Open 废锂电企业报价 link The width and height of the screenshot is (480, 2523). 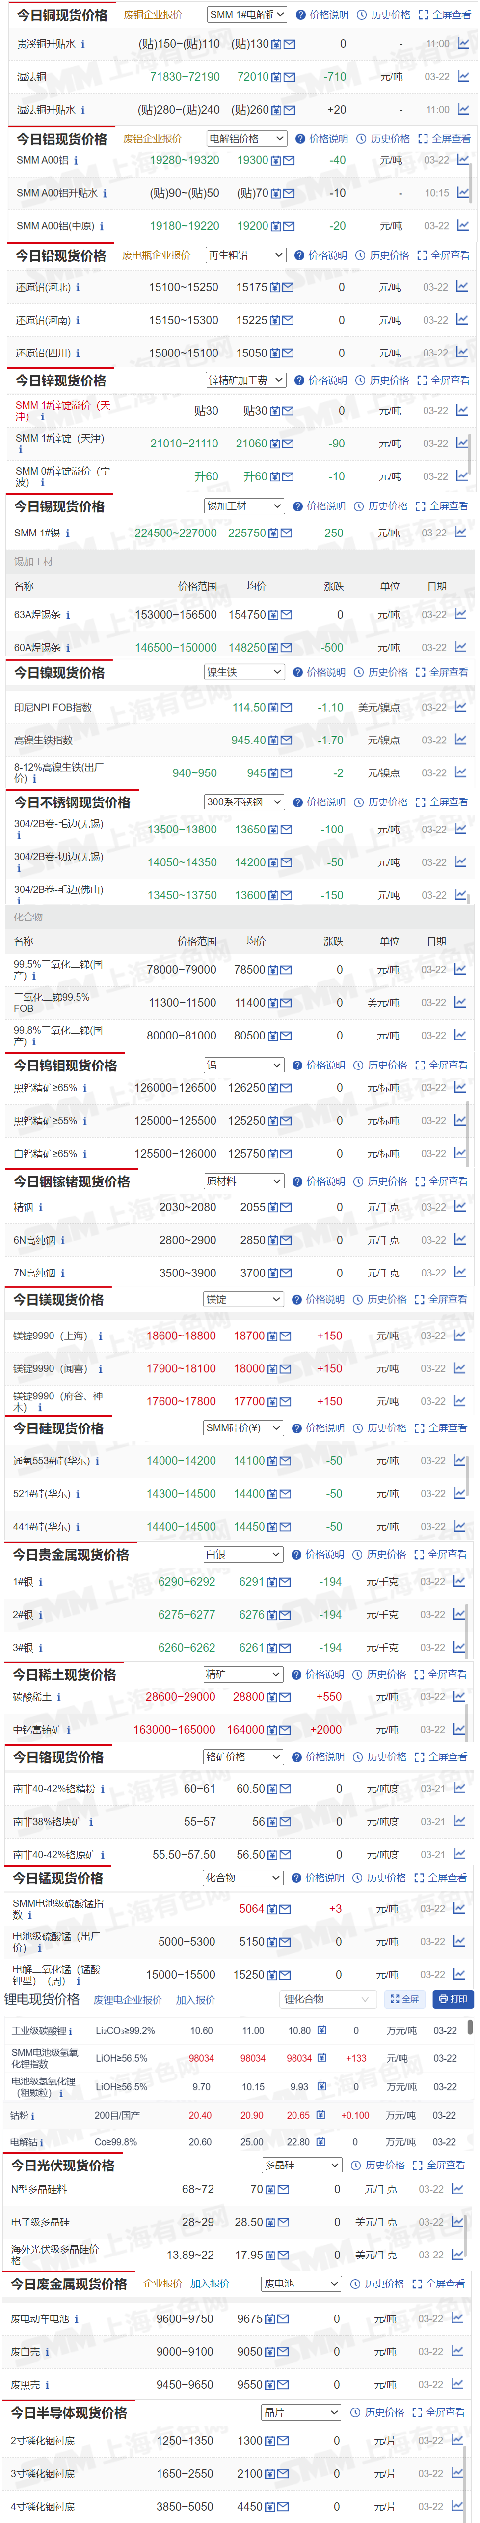pos(128,2000)
